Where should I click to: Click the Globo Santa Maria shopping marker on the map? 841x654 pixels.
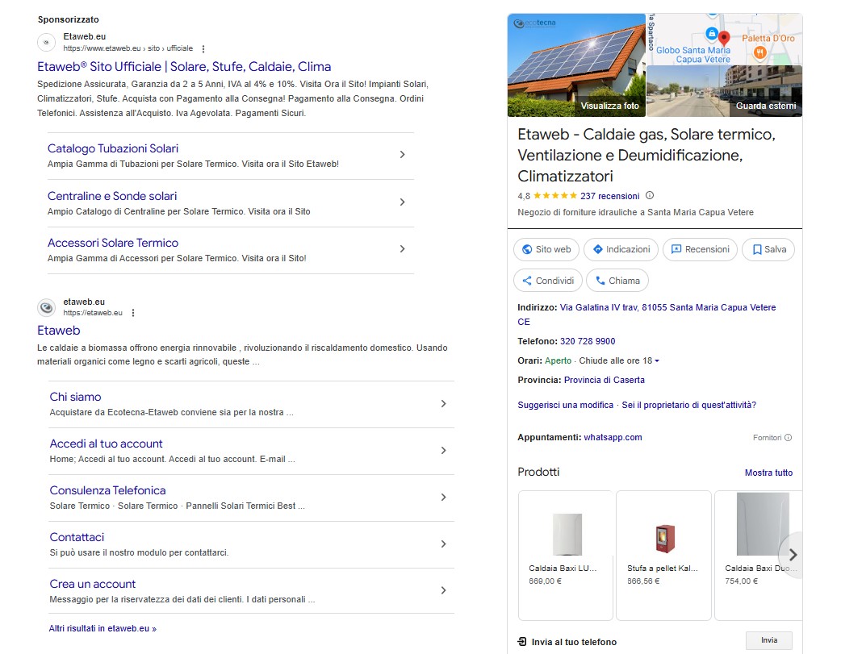pos(712,34)
